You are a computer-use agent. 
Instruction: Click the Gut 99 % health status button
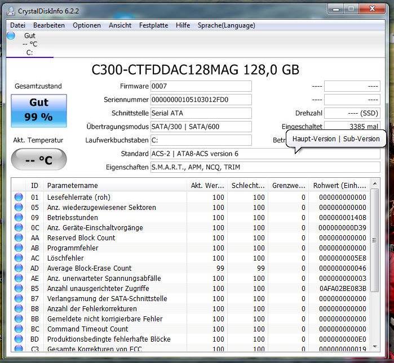(x=39, y=111)
